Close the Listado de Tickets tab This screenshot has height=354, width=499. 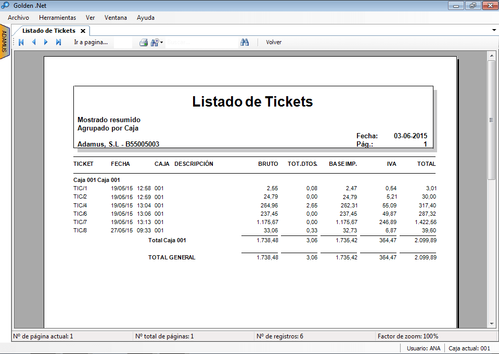tap(83, 31)
